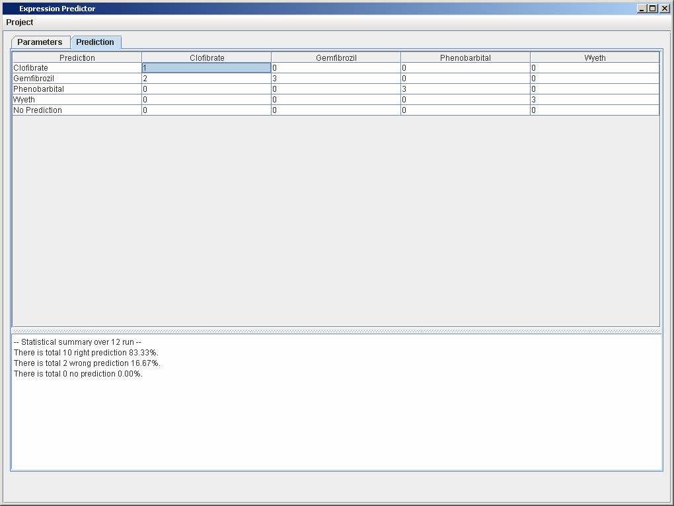
Task: Select cell Phenobarbital row, Clofibrate column
Action: (207, 89)
